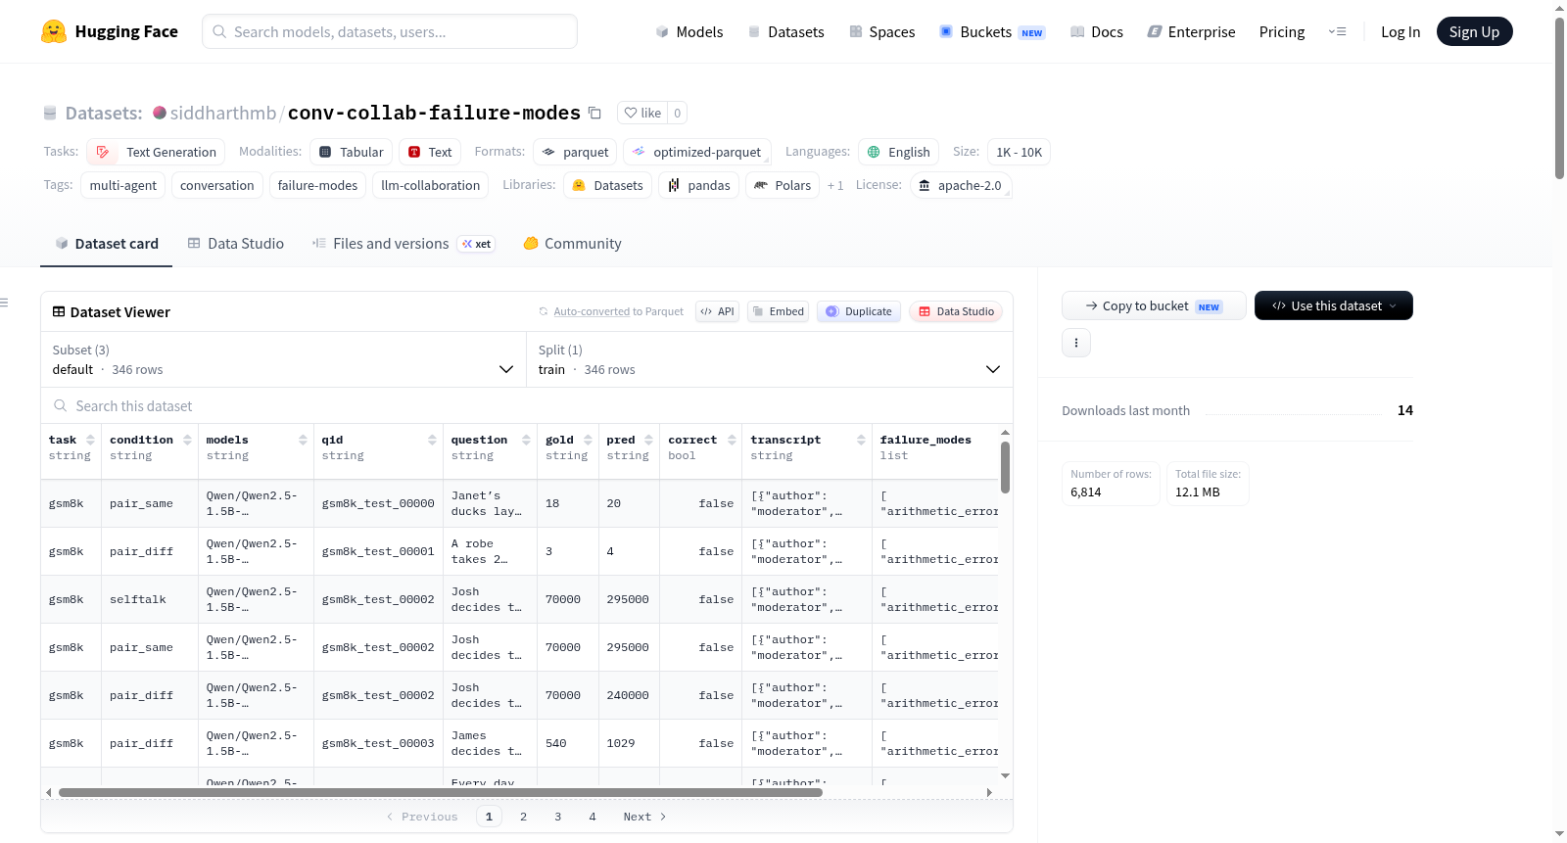Click the page vertical scrollbar
The height and width of the screenshot is (843, 1567).
[1559, 98]
